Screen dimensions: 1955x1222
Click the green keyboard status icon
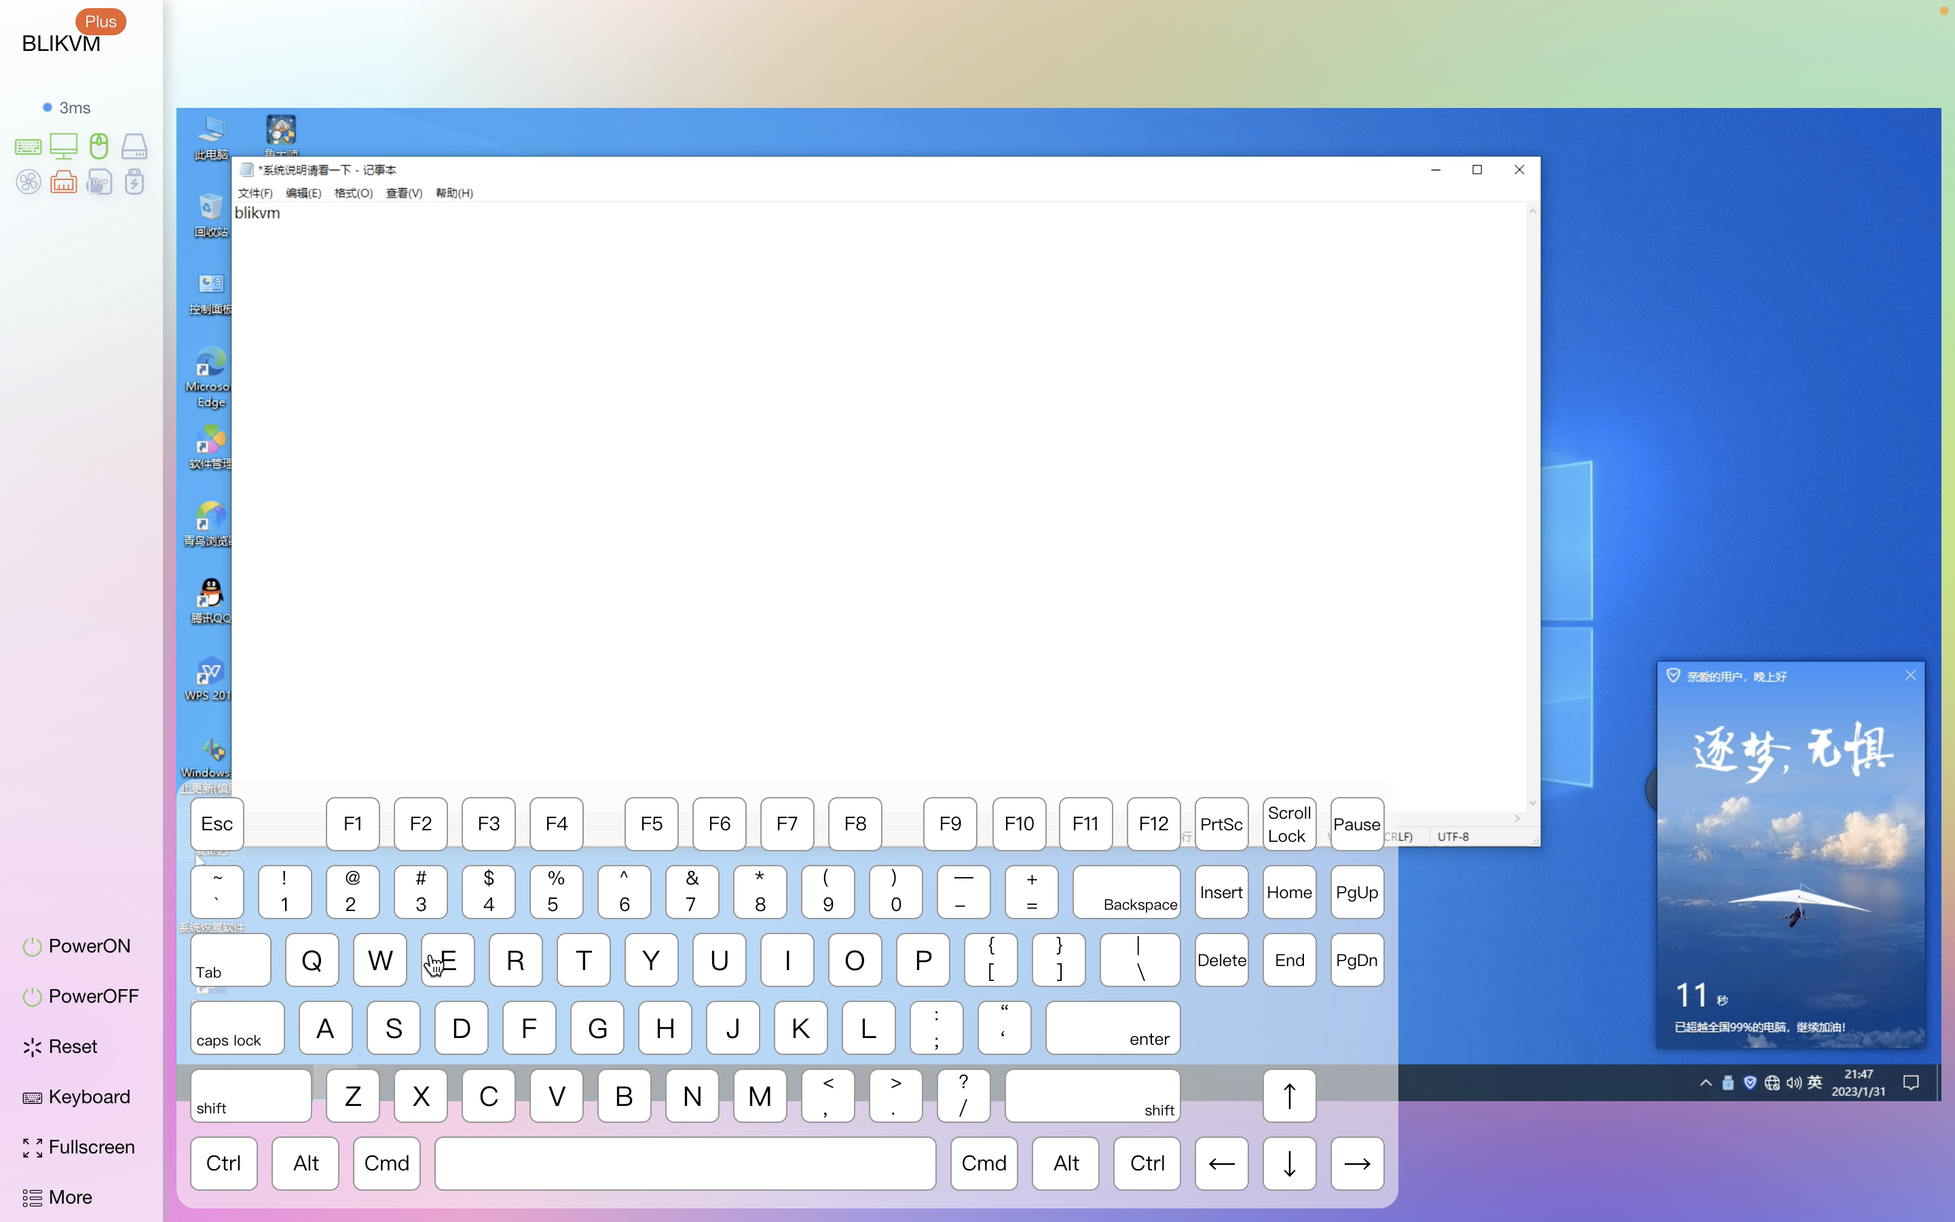tap(29, 147)
